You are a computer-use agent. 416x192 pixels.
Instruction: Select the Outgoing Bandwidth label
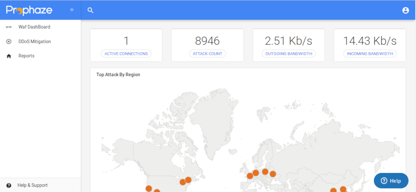click(x=288, y=54)
